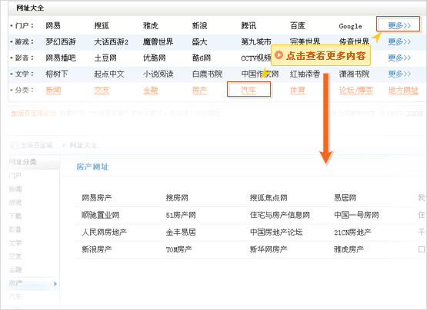Open the 人民网房地产 link
Image resolution: width=427 pixels, height=310 pixels.
pos(105,232)
